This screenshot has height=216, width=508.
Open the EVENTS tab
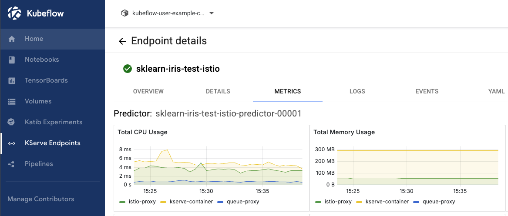coord(427,91)
